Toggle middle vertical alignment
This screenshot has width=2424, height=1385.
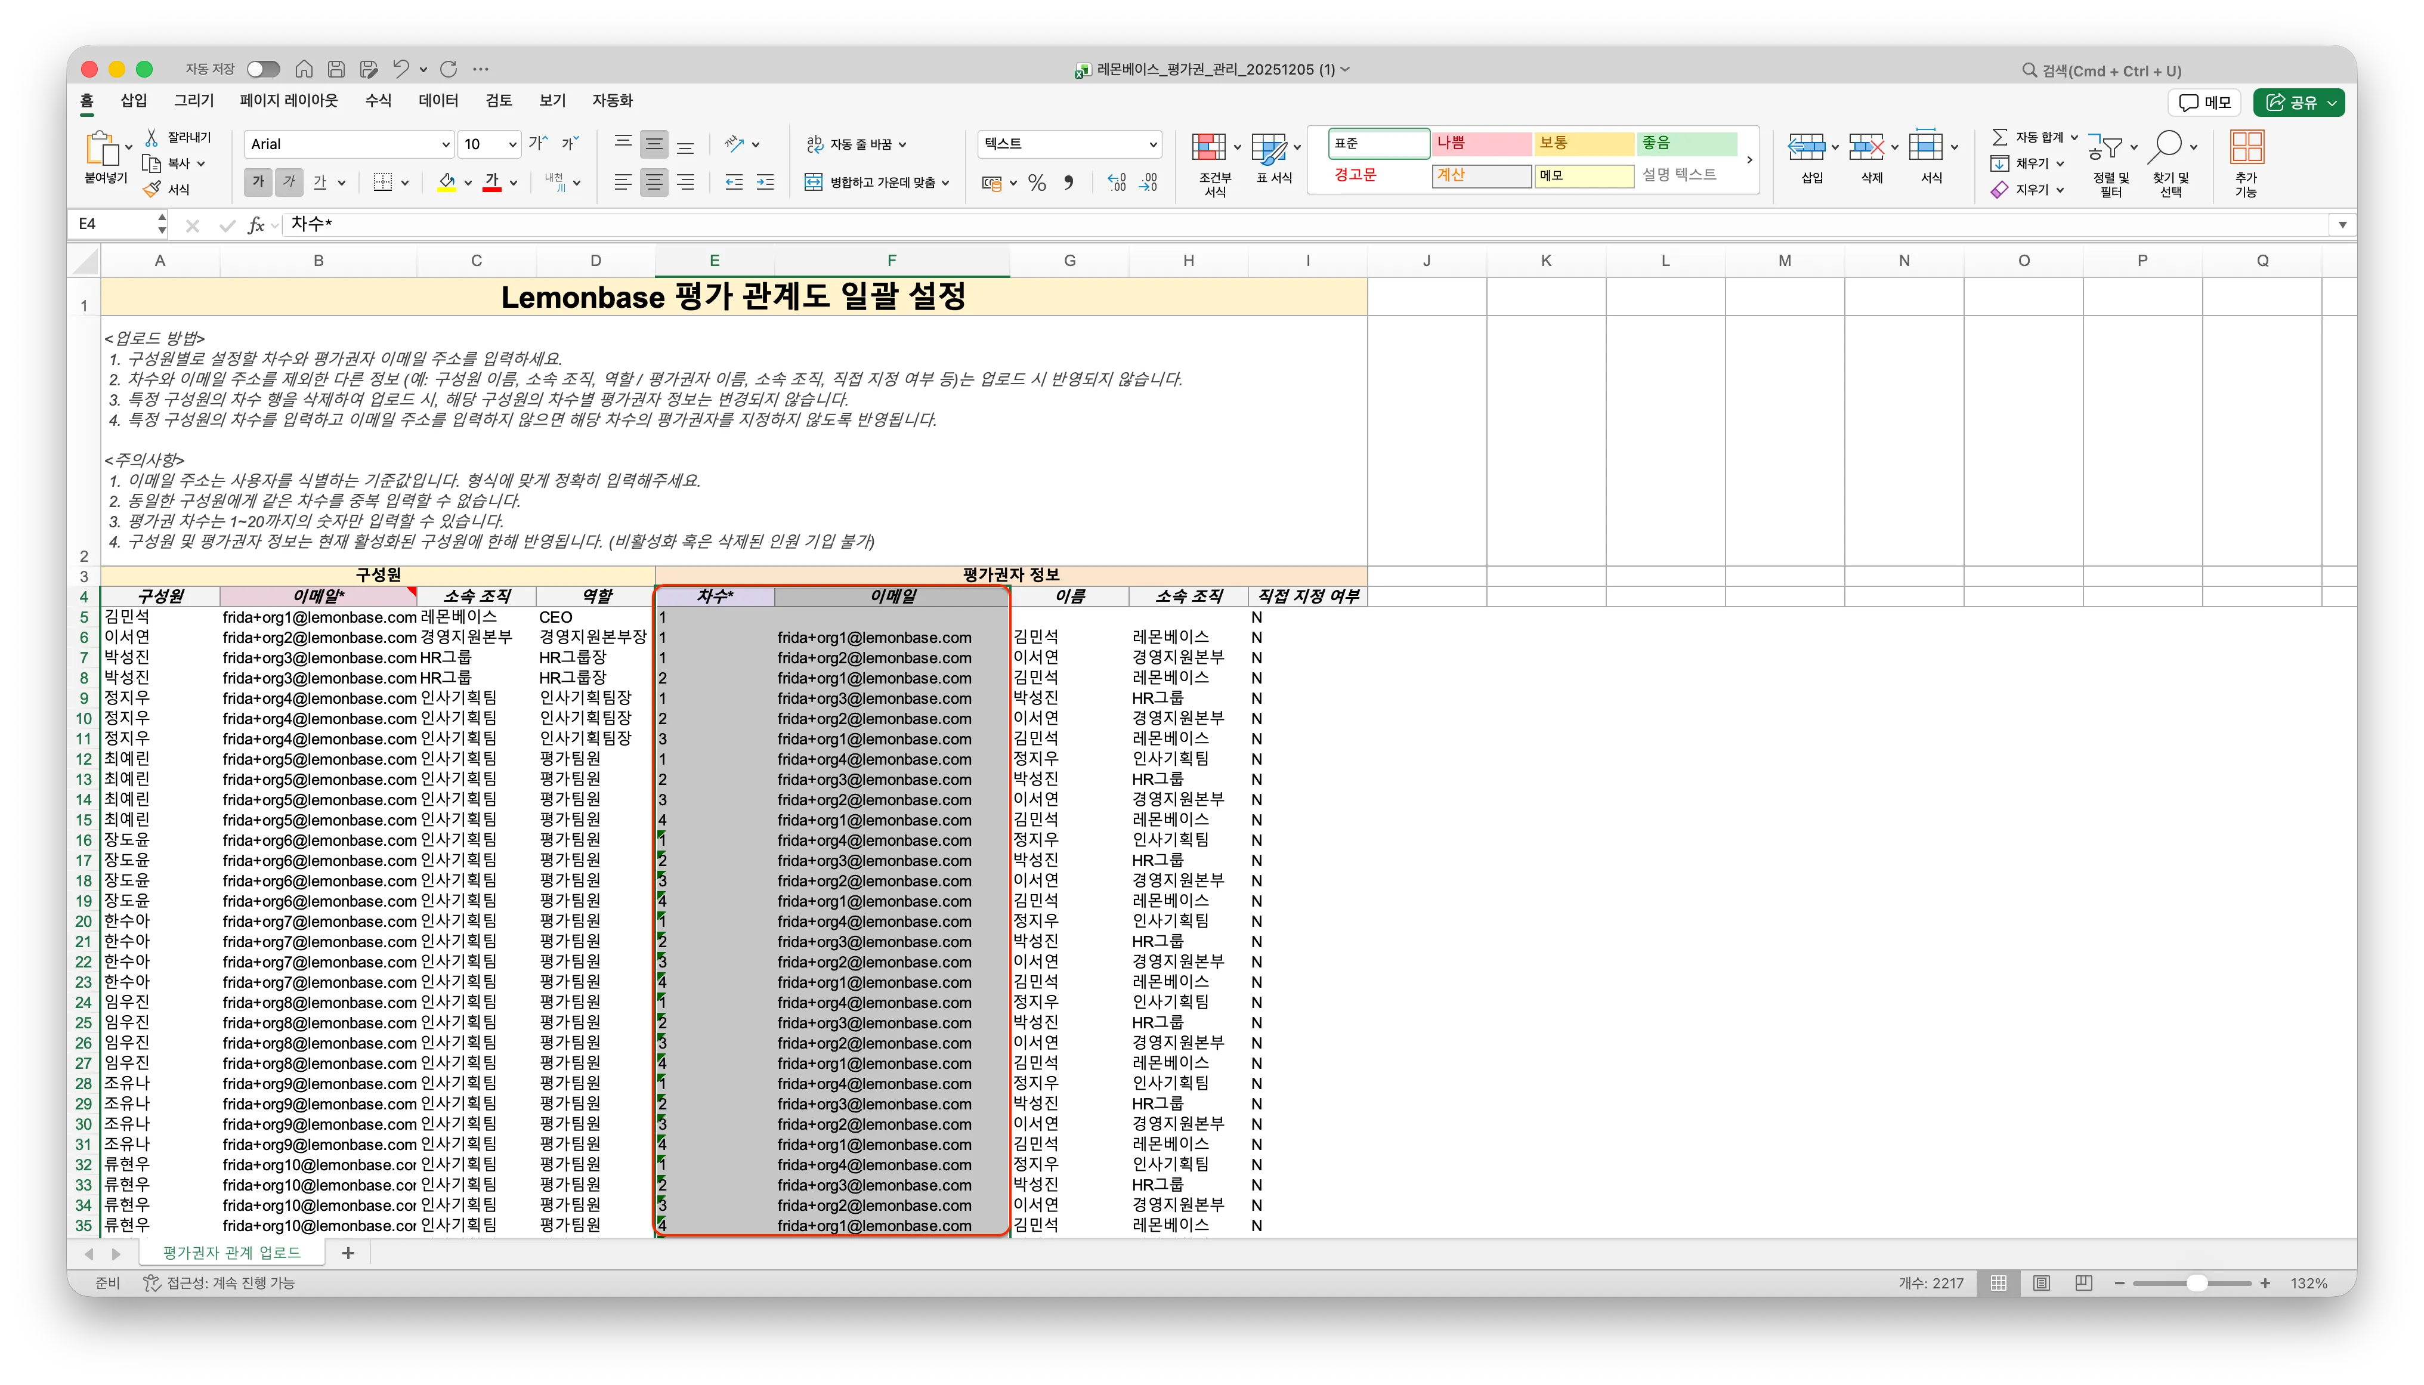coord(654,144)
